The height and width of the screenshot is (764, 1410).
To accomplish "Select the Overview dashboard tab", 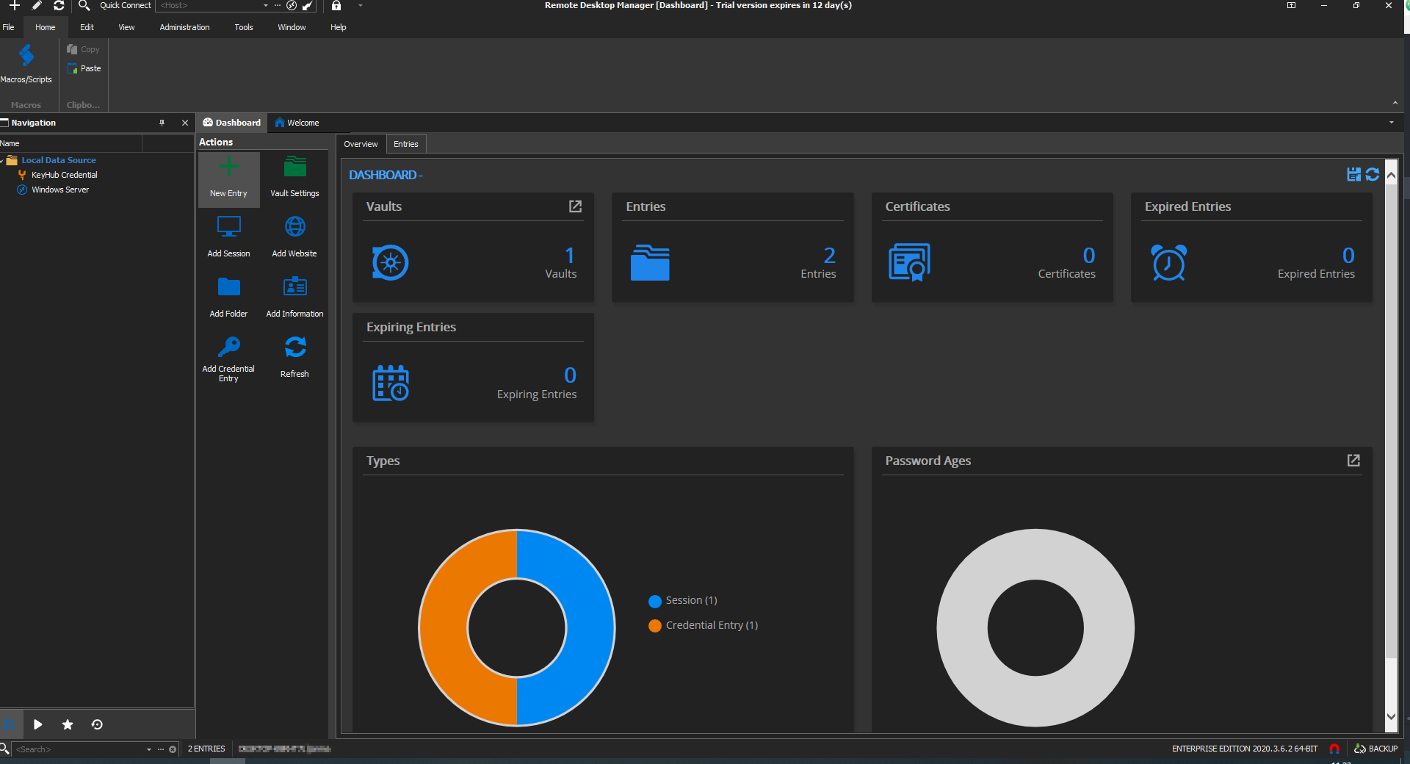I will 361,144.
